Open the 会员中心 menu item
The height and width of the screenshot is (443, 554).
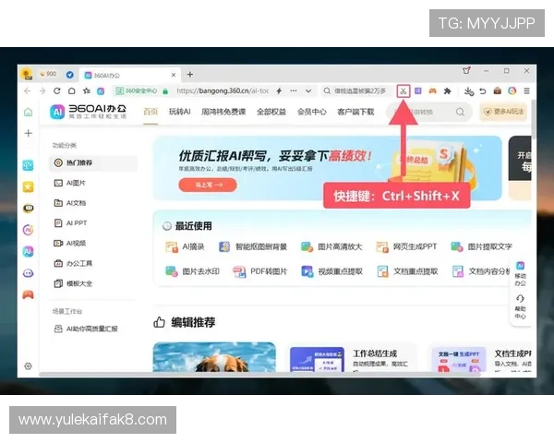[x=312, y=112]
